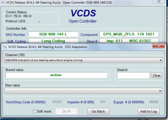168x120 pixels.
Task: Click the Add to Log button
Action: [149, 111]
